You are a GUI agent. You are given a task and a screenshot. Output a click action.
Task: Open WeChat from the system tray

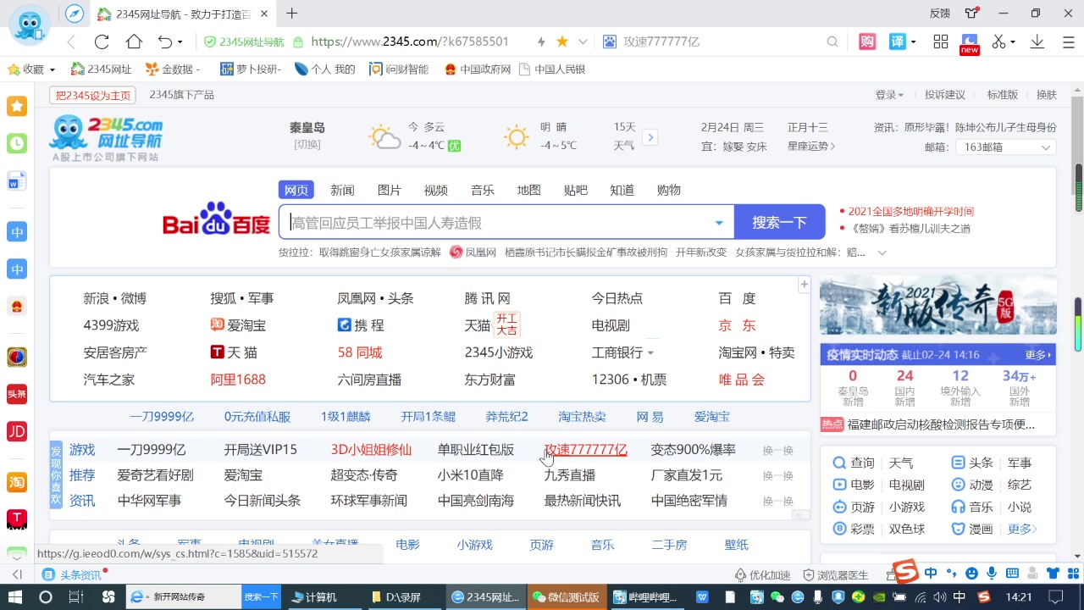777,597
